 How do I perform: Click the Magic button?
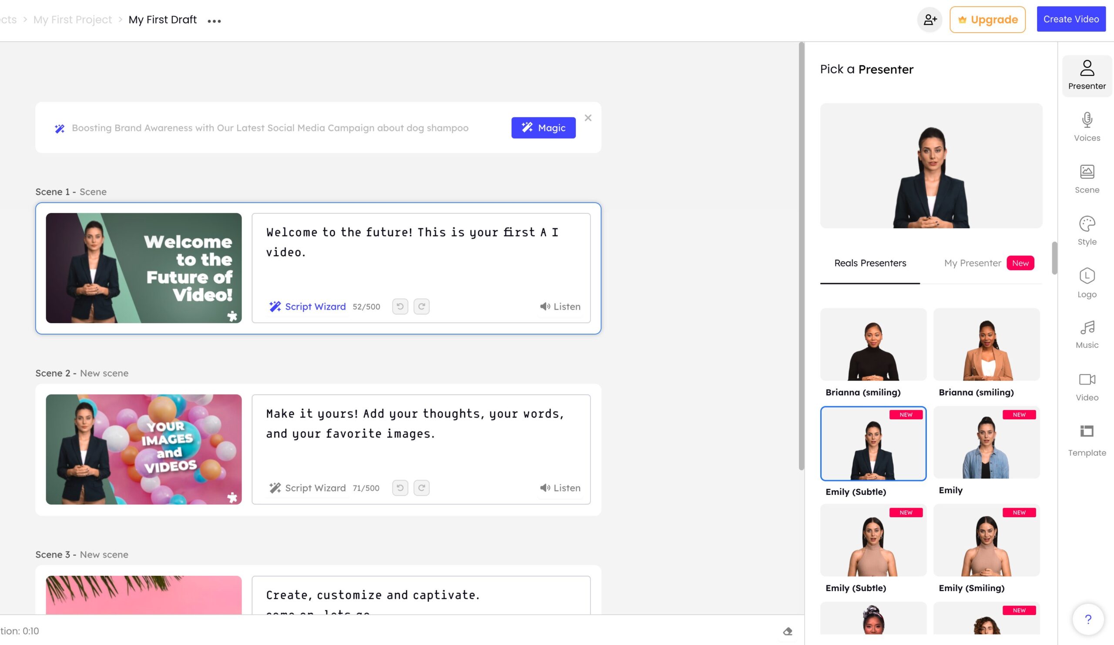pyautogui.click(x=543, y=127)
